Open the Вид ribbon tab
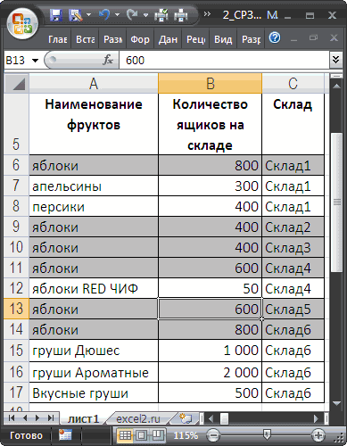The width and height of the screenshot is (347, 446). tap(223, 39)
